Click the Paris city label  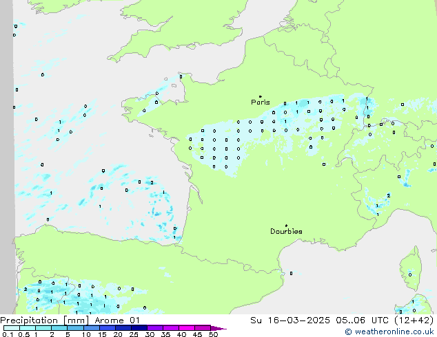tap(261, 102)
